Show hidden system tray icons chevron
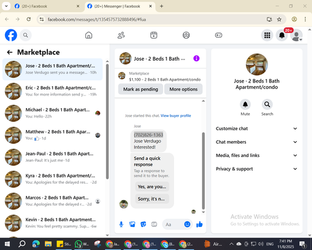The height and width of the screenshot is (250, 312). (232, 244)
